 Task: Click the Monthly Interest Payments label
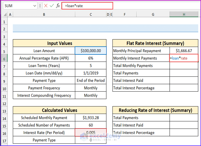point(141,58)
